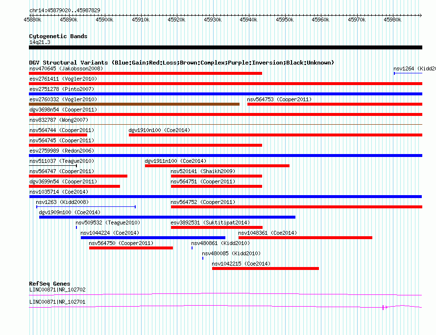Click the 45900k ruler tick label
436x335 pixels.
click(104, 20)
